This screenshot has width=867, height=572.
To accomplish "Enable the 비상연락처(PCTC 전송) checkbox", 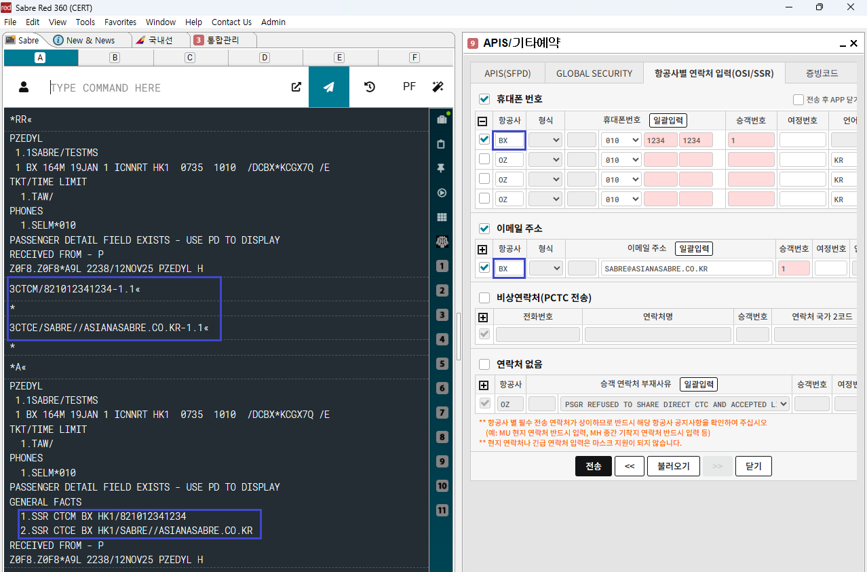I will (484, 298).
